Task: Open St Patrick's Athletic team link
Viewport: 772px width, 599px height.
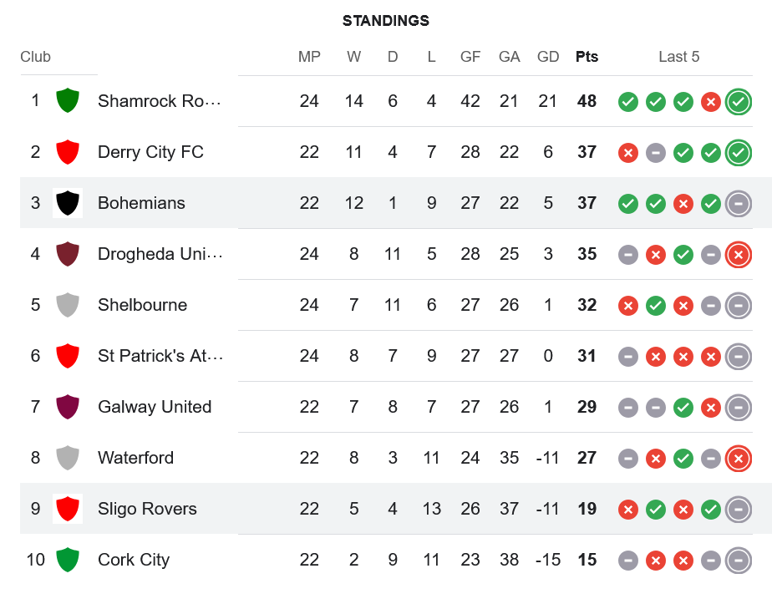Action: pos(160,356)
